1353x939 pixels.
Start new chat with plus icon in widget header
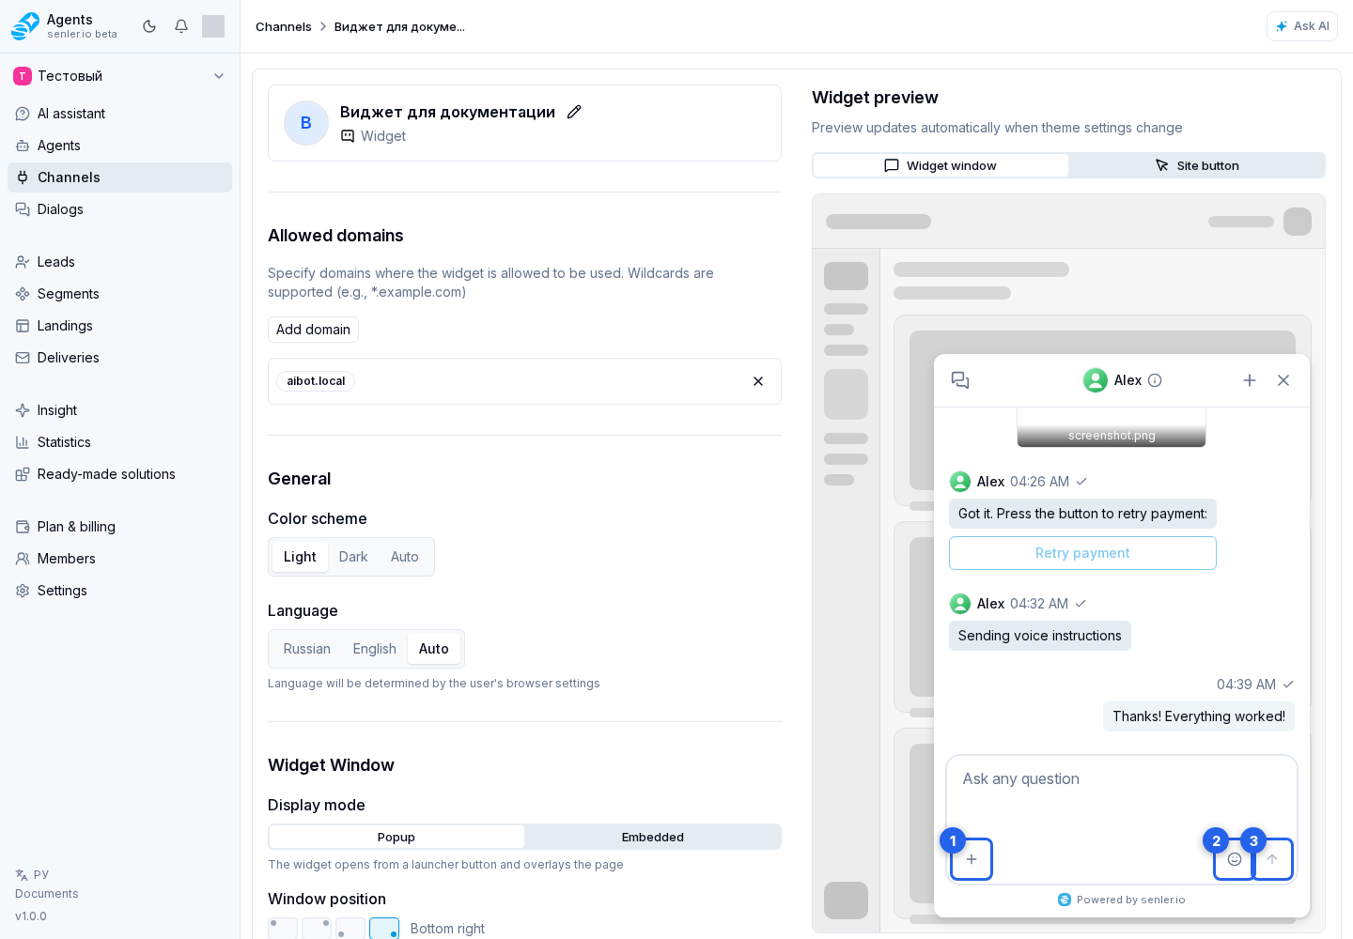coord(1250,380)
